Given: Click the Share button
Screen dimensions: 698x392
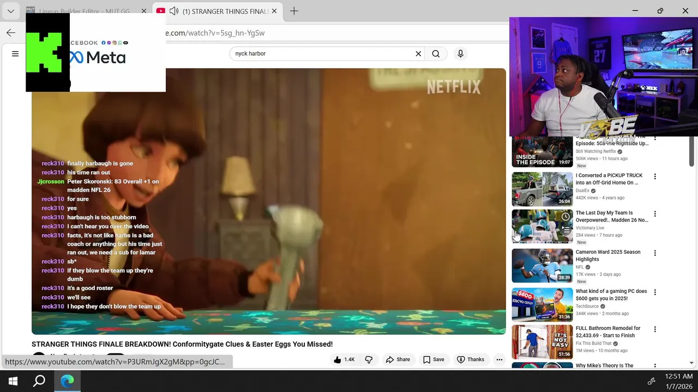Looking at the screenshot, I should coord(398,359).
